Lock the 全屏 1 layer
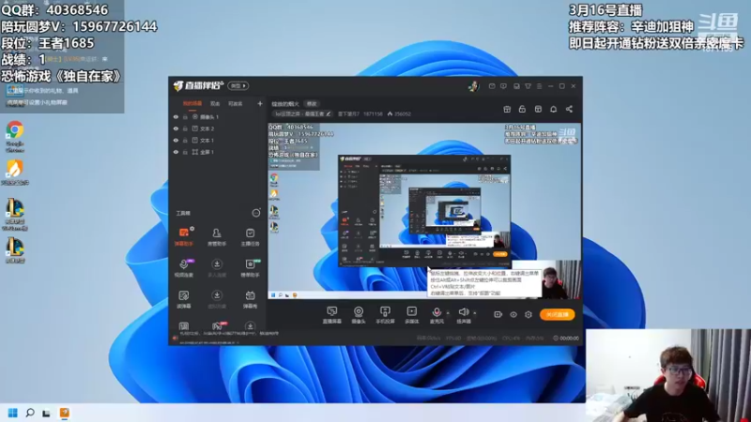Viewport: 751px width, 422px height. [x=185, y=152]
